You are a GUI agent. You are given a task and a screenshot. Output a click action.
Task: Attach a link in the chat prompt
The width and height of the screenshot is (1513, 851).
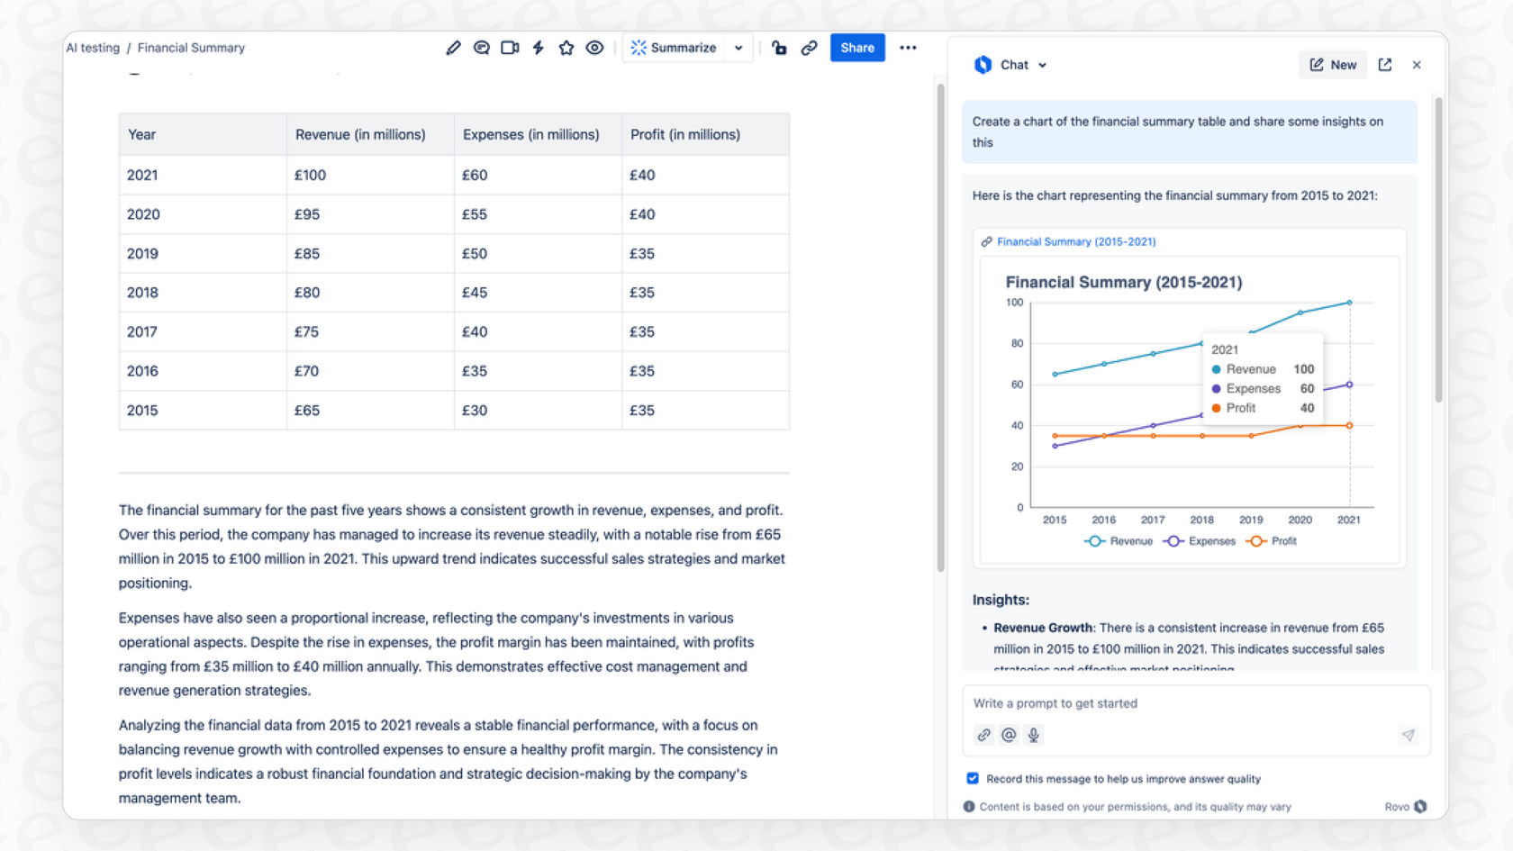point(983,736)
